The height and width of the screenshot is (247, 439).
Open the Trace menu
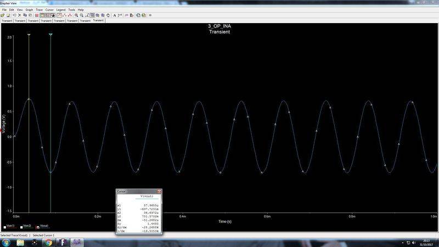tap(39, 10)
